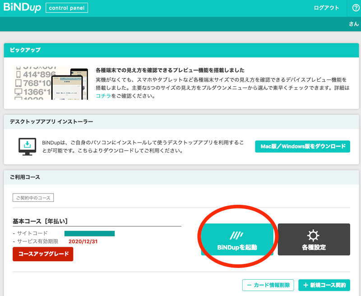
Task: Click the カード情報削除 button
Action: (268, 285)
